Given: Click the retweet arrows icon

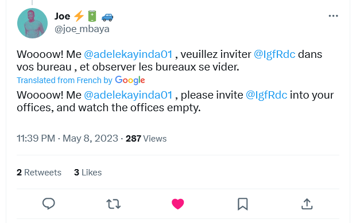Looking at the screenshot, I should click(x=113, y=204).
